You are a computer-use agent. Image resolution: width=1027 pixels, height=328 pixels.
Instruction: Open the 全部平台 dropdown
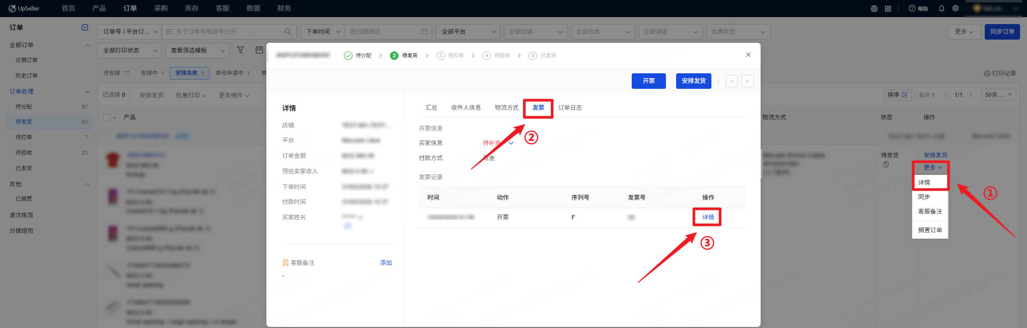[468, 32]
